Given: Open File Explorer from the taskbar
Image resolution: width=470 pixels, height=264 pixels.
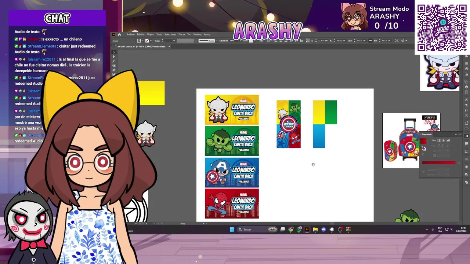Looking at the screenshot, I should [x=315, y=230].
